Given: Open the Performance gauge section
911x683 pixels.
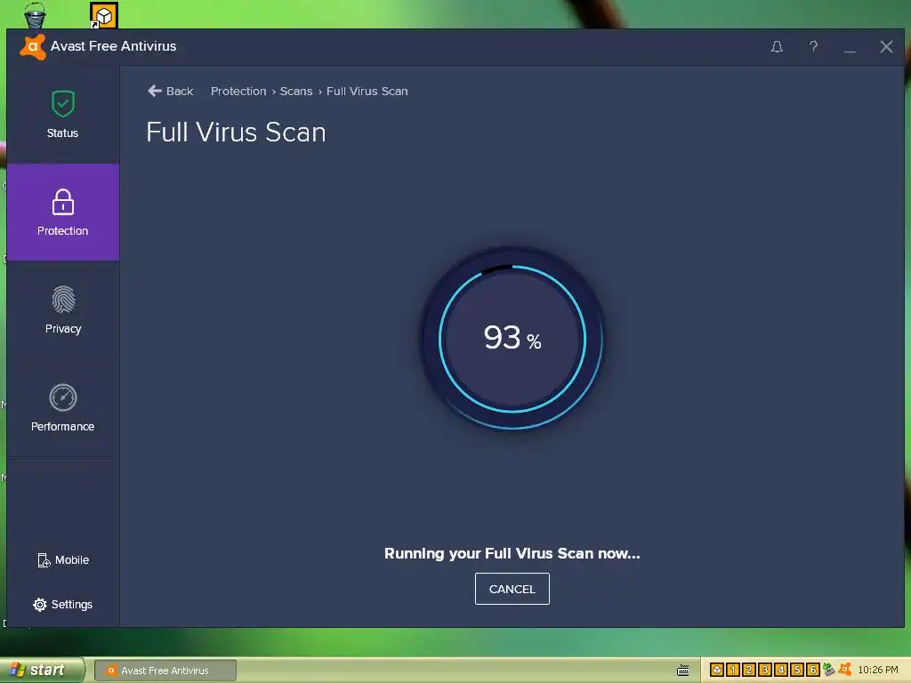Looking at the screenshot, I should [63, 407].
